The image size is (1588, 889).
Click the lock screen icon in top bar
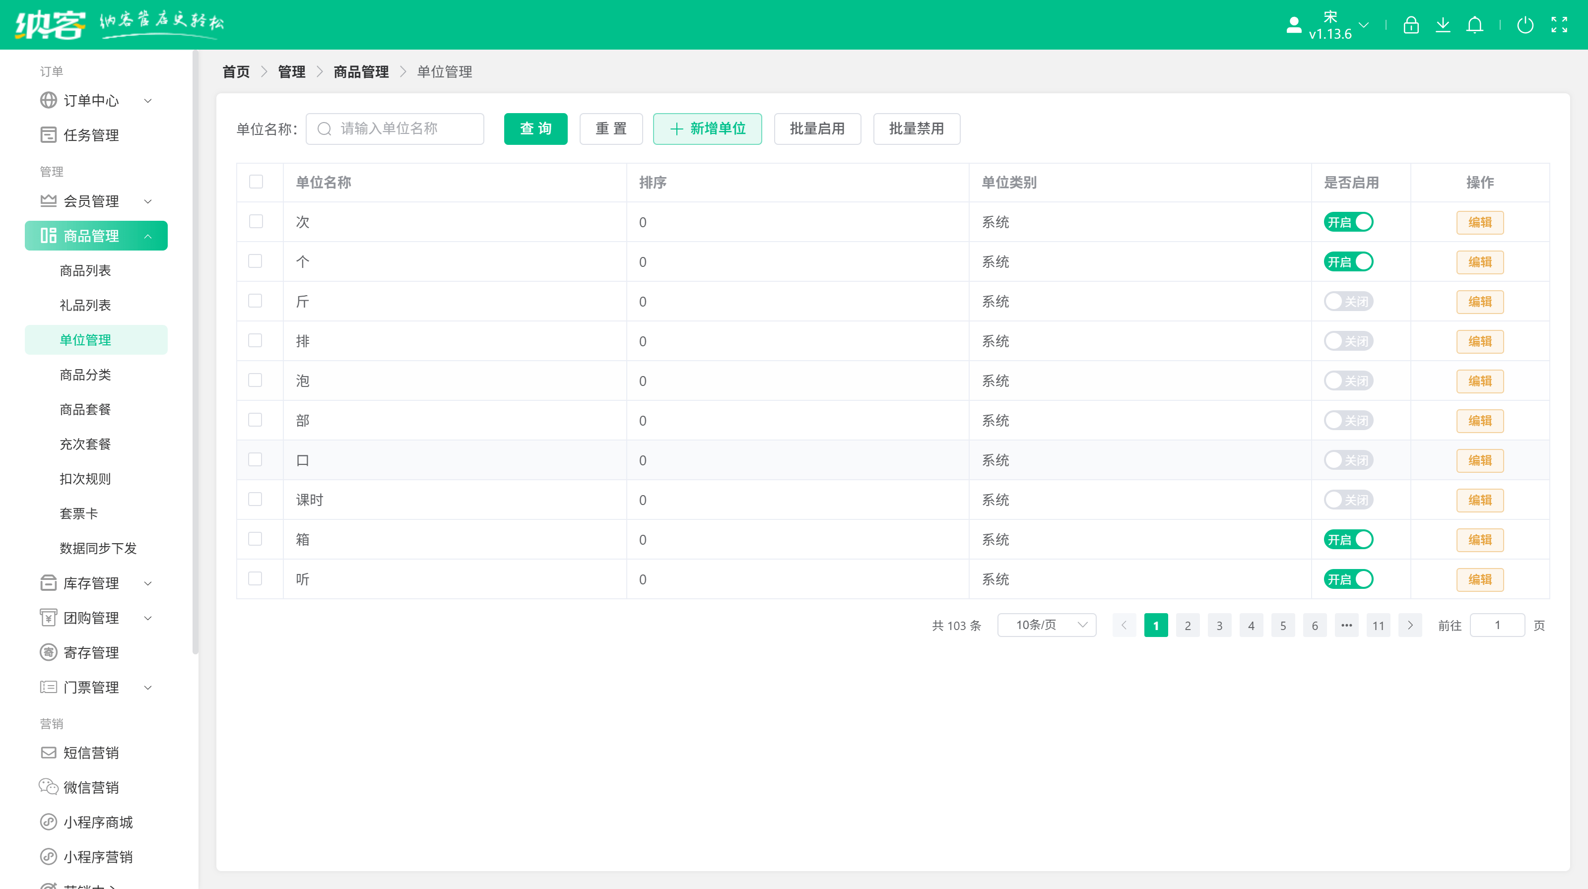click(x=1411, y=25)
